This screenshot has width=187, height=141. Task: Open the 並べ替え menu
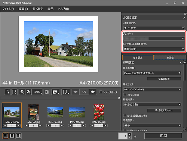point(38,9)
